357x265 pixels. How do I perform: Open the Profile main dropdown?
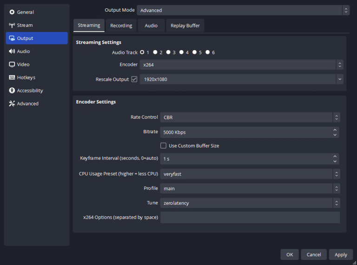tap(250, 188)
